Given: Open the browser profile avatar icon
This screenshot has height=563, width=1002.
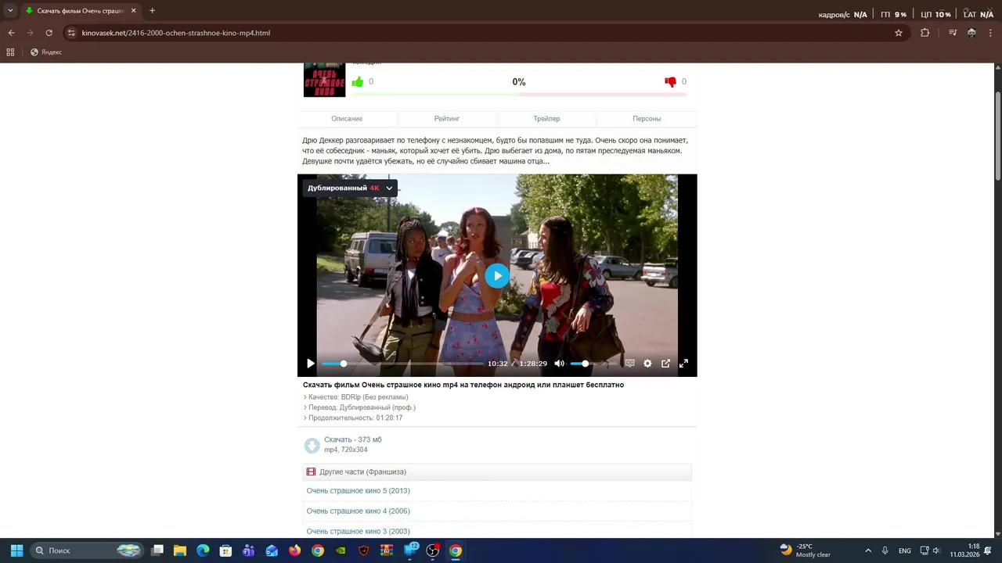Looking at the screenshot, I should pyautogui.click(x=971, y=33).
